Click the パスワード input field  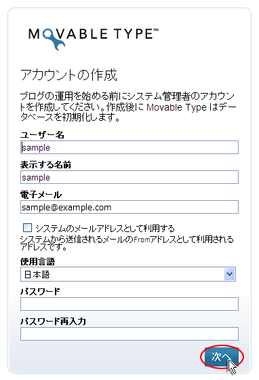coord(129,304)
